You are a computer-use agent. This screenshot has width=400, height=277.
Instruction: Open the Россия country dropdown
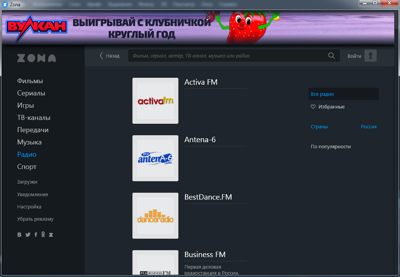point(369,127)
